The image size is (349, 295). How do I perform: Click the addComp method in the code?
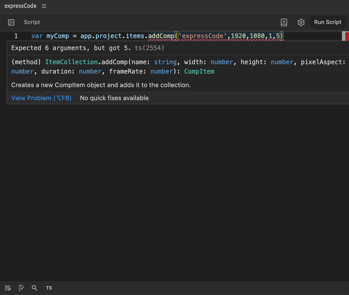(x=161, y=36)
